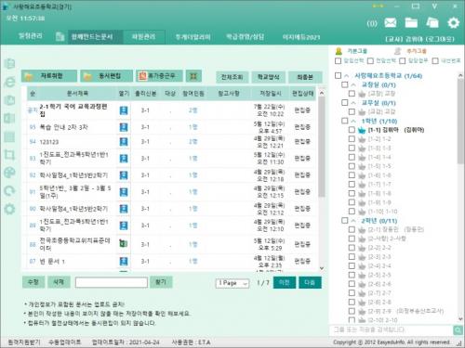
Task: Click the open book icon in left sidebar
Action: pos(10,118)
